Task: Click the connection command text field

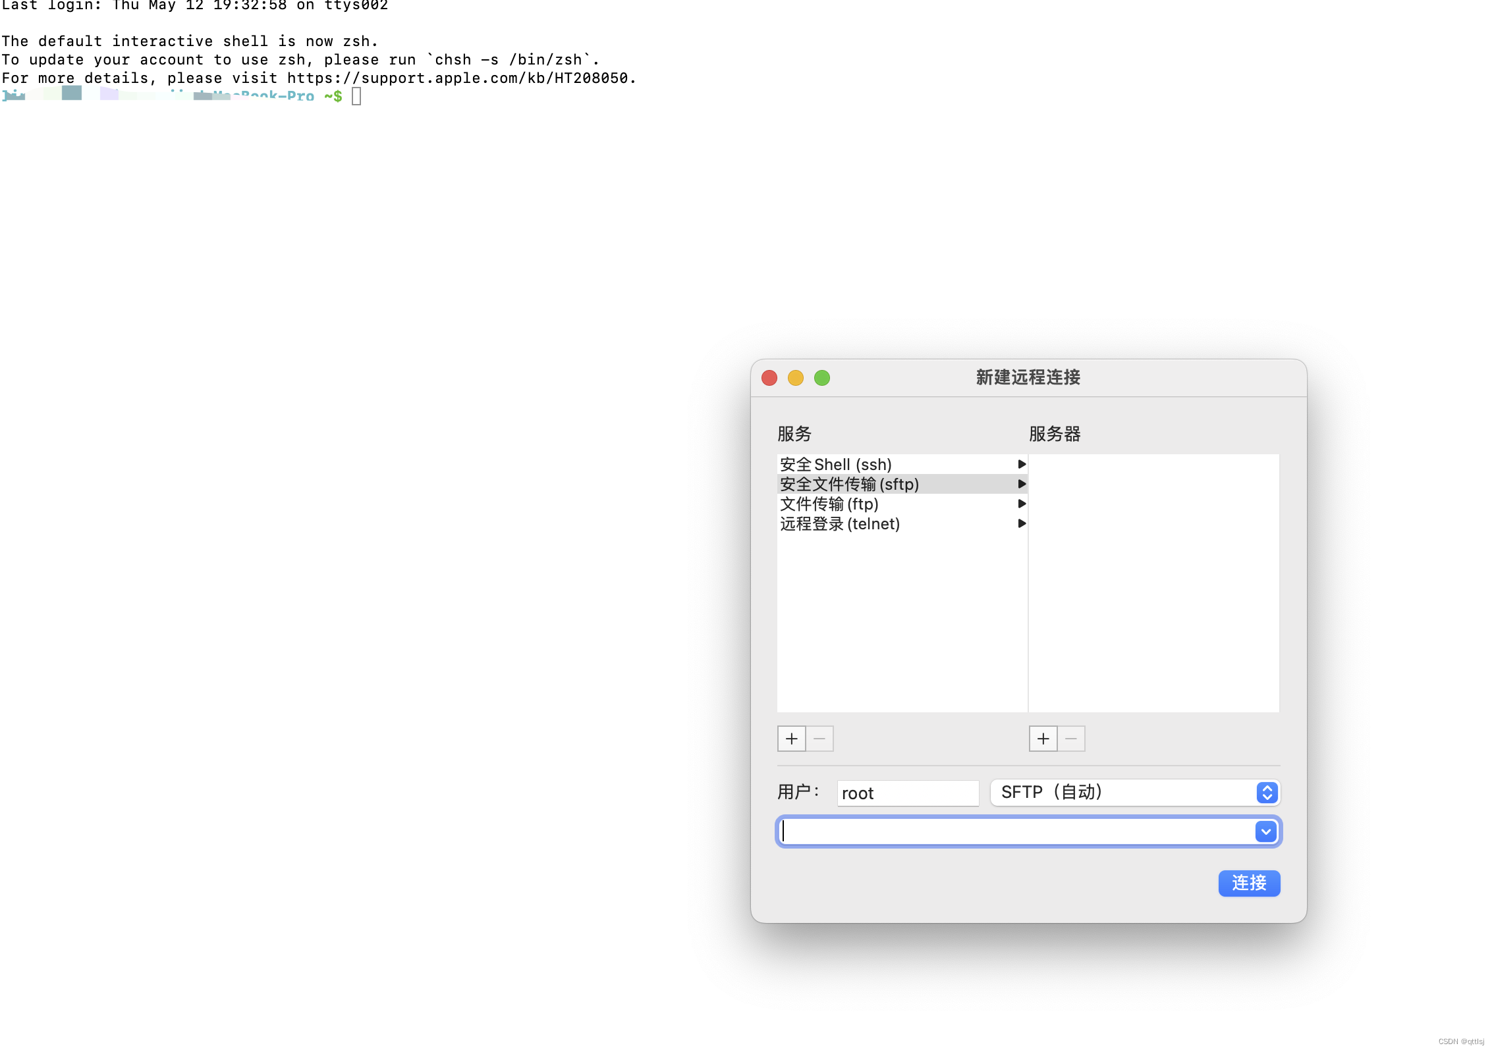Action: click(1018, 831)
